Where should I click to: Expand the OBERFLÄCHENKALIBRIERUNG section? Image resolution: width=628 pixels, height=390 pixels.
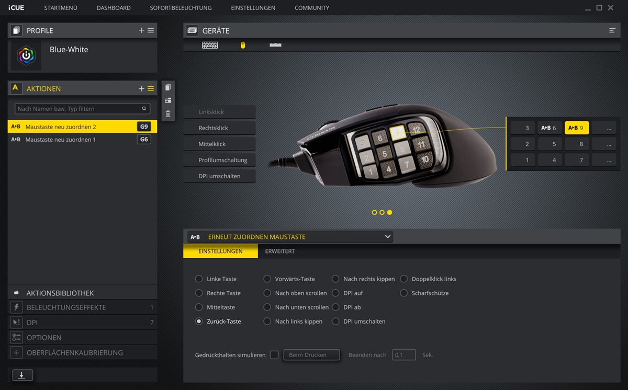(x=83, y=353)
